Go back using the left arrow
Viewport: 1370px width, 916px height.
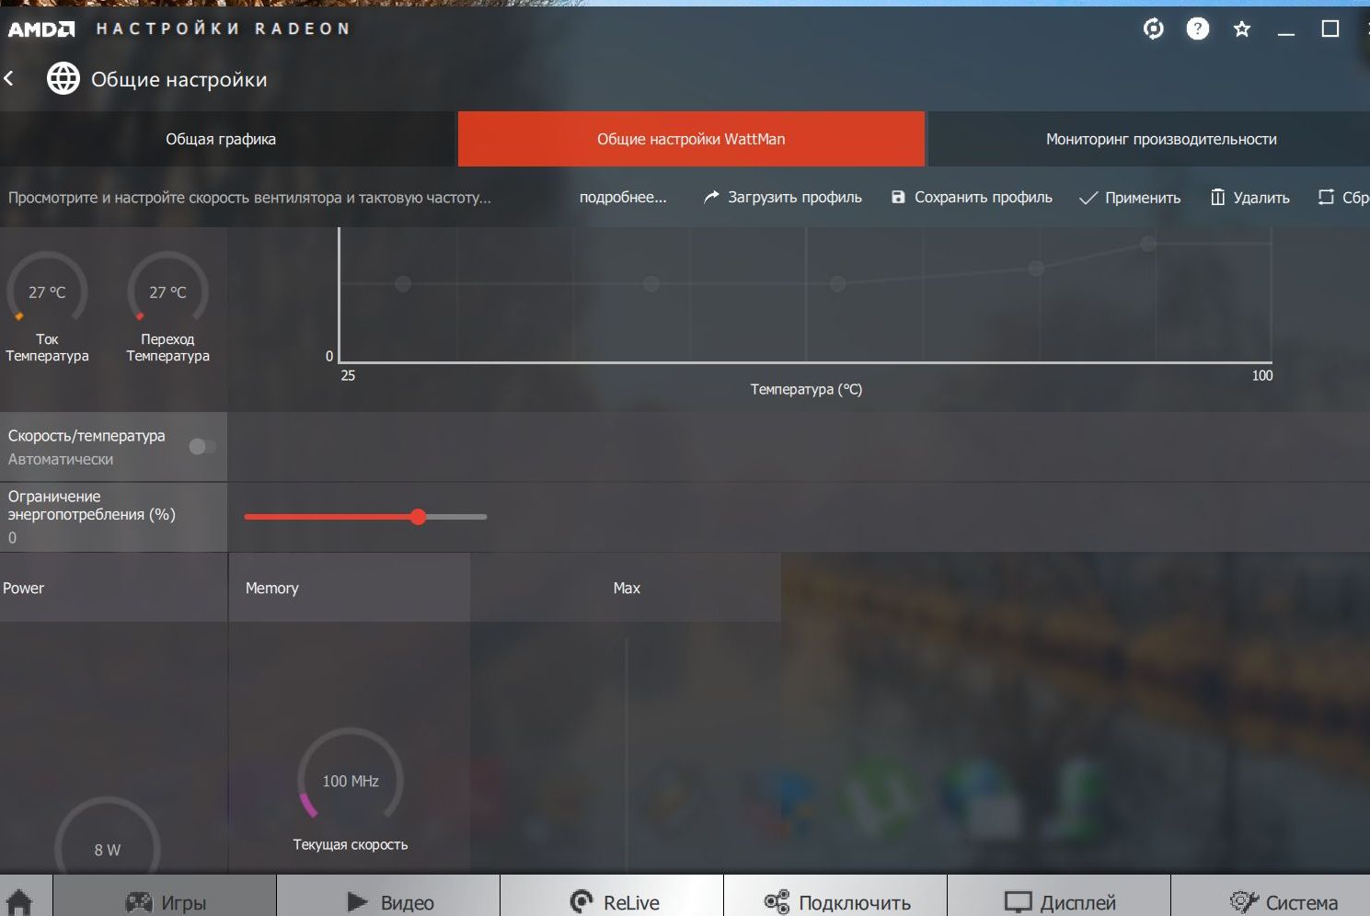coord(9,79)
